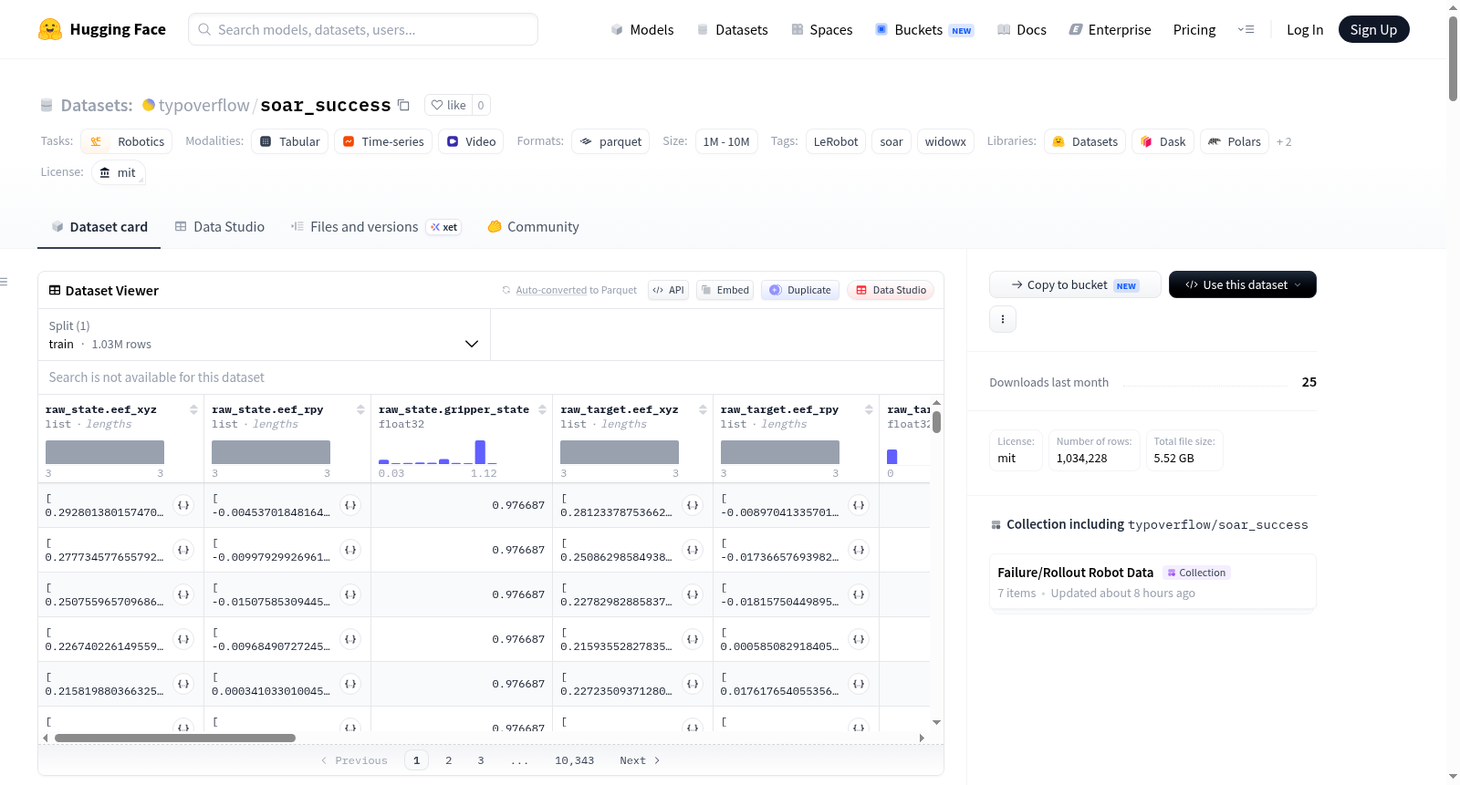The width and height of the screenshot is (1460, 785).
Task: Expand JSON cell for -0.00997929926961
Action: (350, 550)
